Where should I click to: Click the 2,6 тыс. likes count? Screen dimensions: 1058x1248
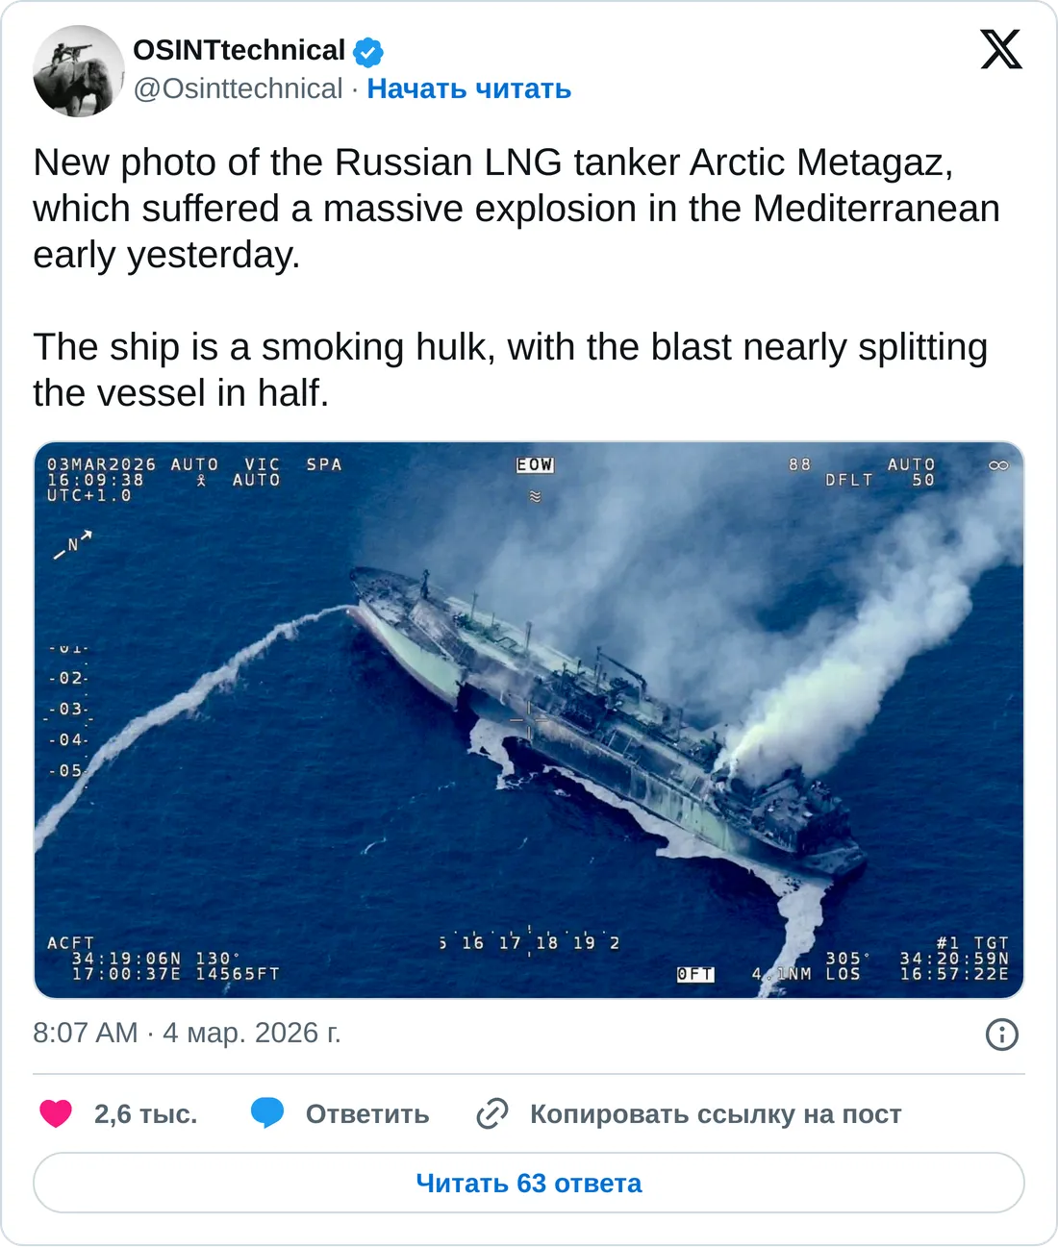pos(145,1113)
